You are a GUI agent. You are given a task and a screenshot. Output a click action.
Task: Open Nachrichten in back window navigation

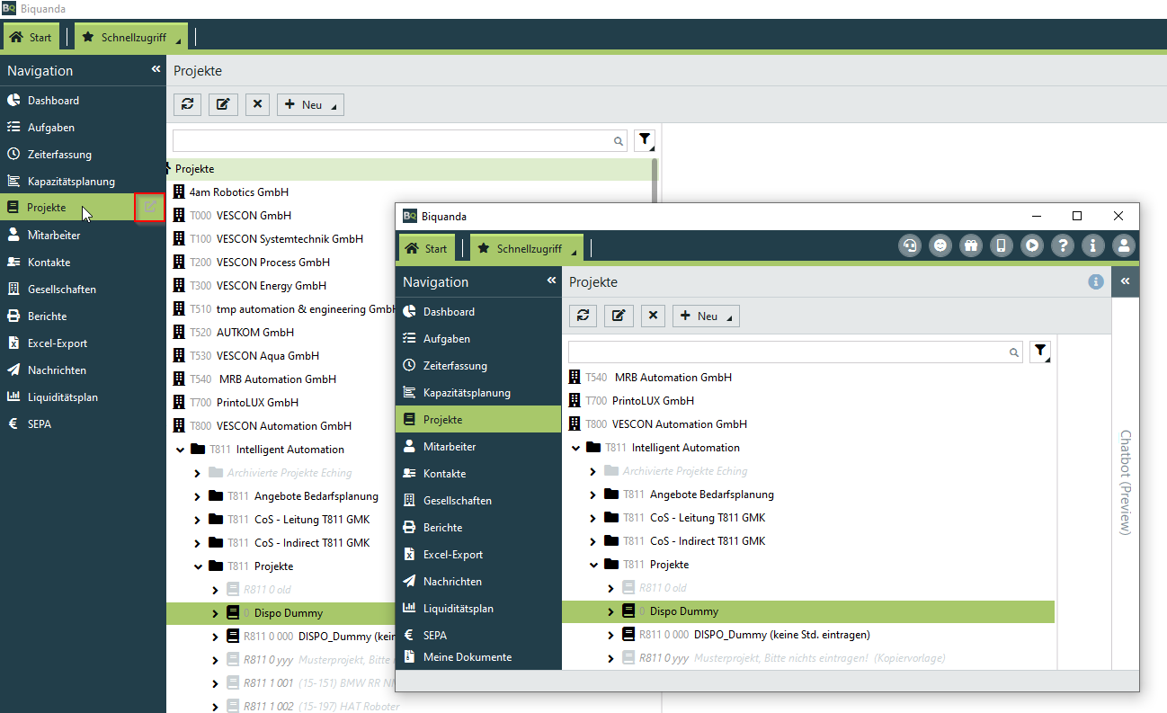[x=83, y=370]
